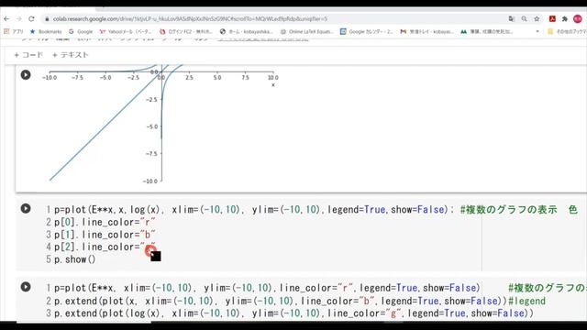Open the Google bookmark
Image resolution: width=587 pixels, height=330 pixels.
pos(81,32)
